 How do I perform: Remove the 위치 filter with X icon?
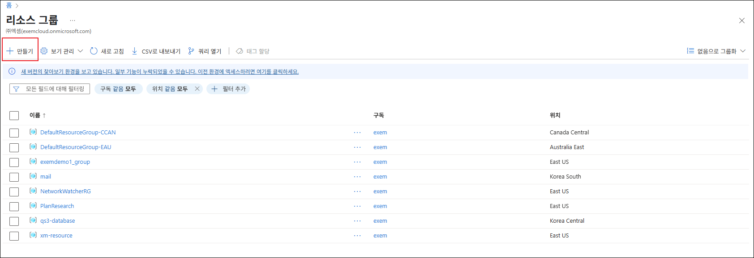tap(197, 89)
